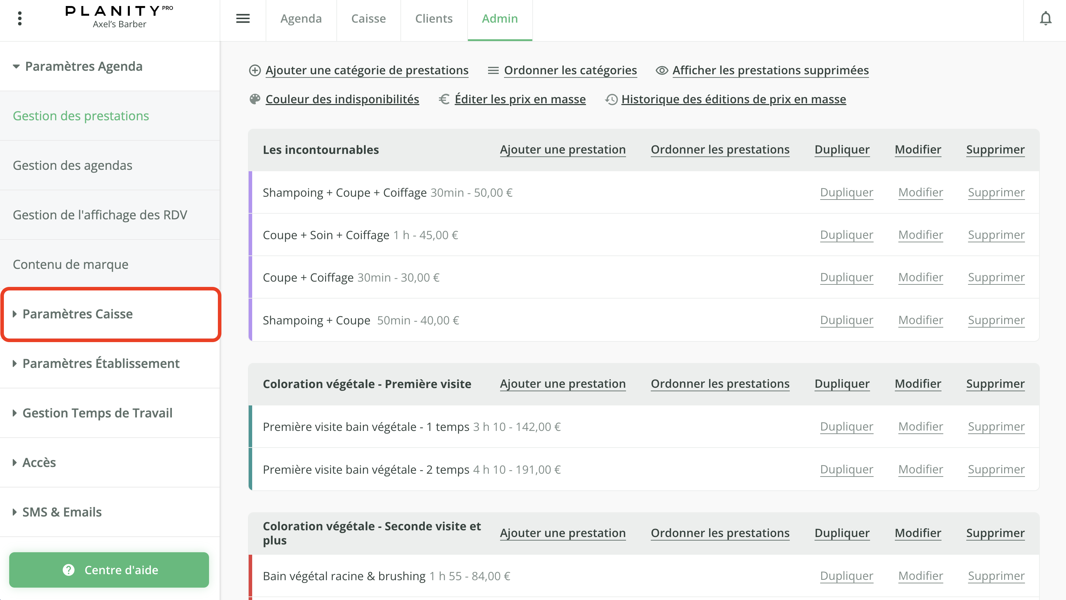This screenshot has width=1066, height=600.
Task: Expand the SMS & Emails section
Action: 62,512
